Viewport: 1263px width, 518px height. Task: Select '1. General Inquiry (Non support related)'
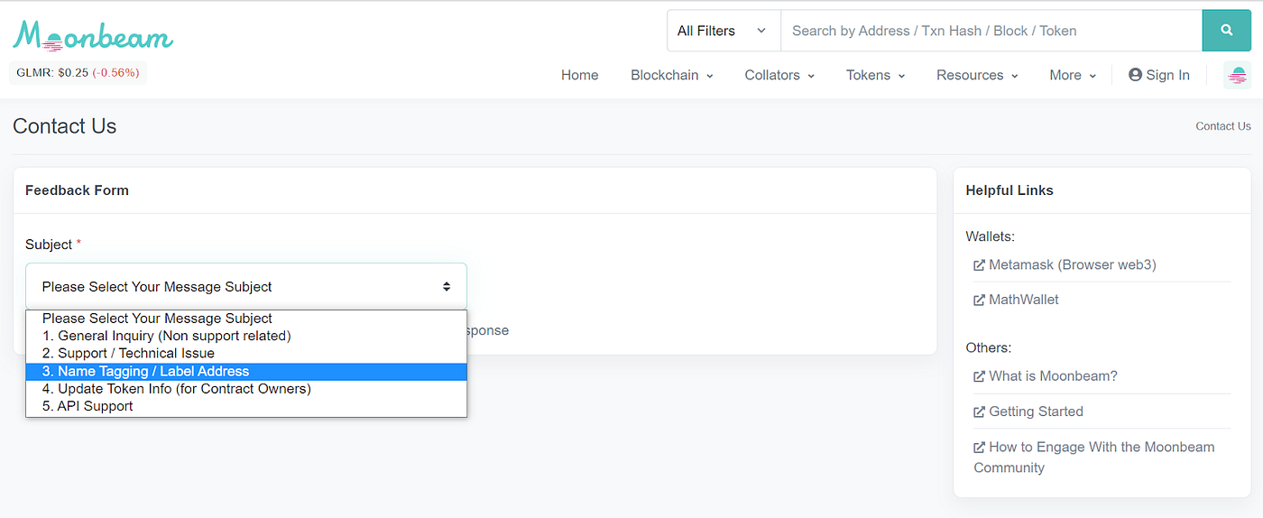click(246, 336)
